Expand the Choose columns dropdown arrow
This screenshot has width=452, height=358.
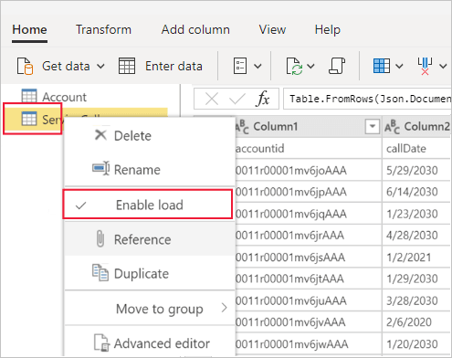coord(399,66)
